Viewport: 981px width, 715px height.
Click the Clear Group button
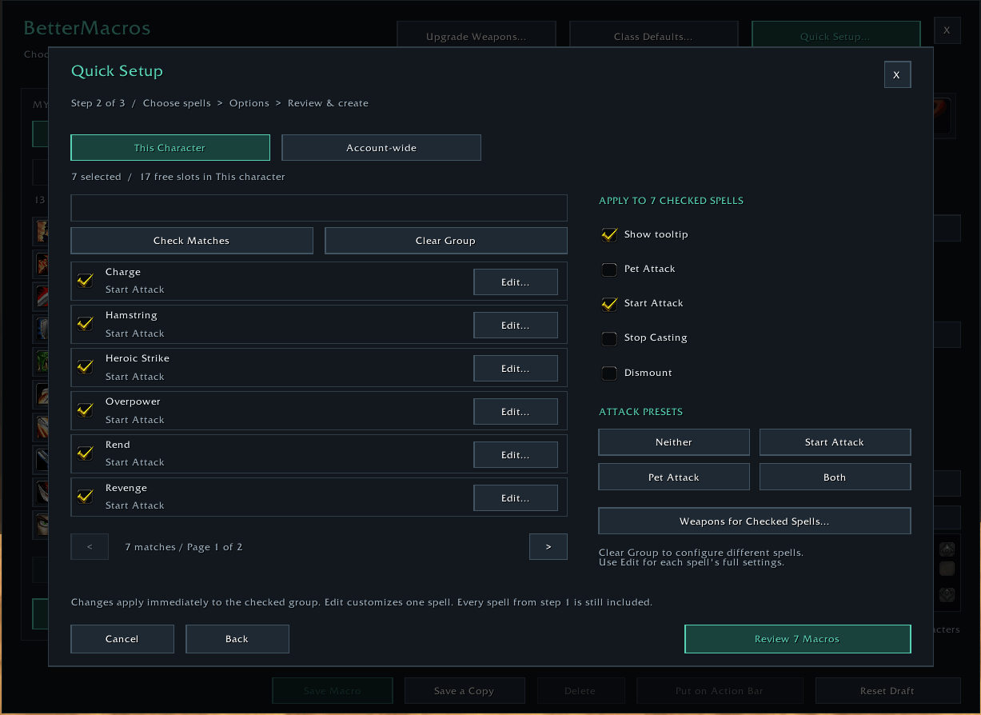click(446, 241)
